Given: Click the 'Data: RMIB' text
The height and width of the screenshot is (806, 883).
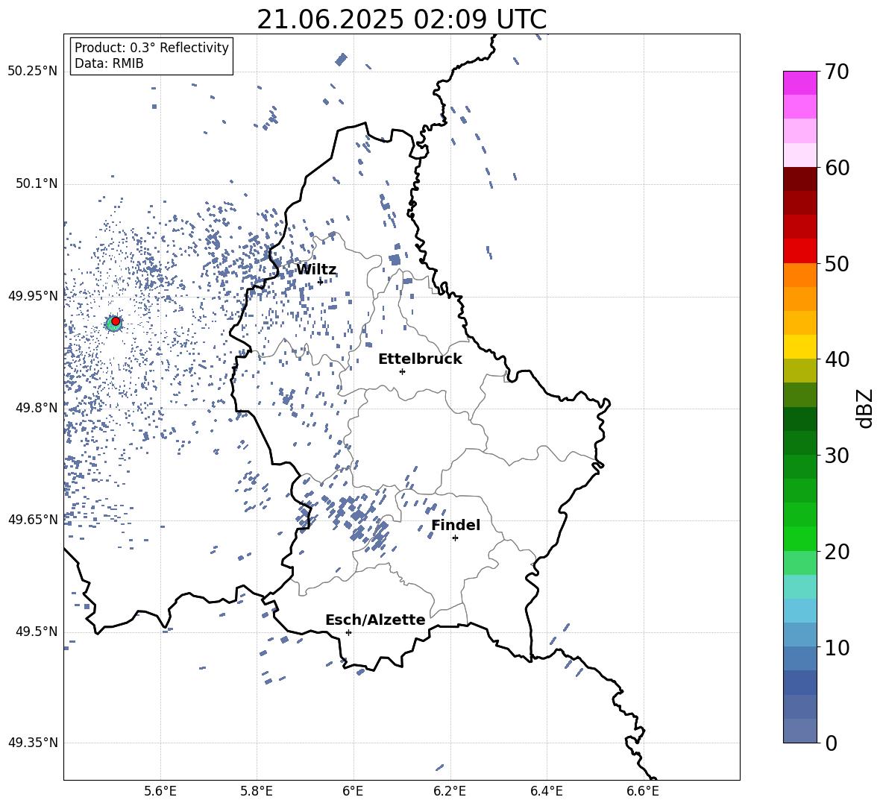Looking at the screenshot, I should [109, 63].
